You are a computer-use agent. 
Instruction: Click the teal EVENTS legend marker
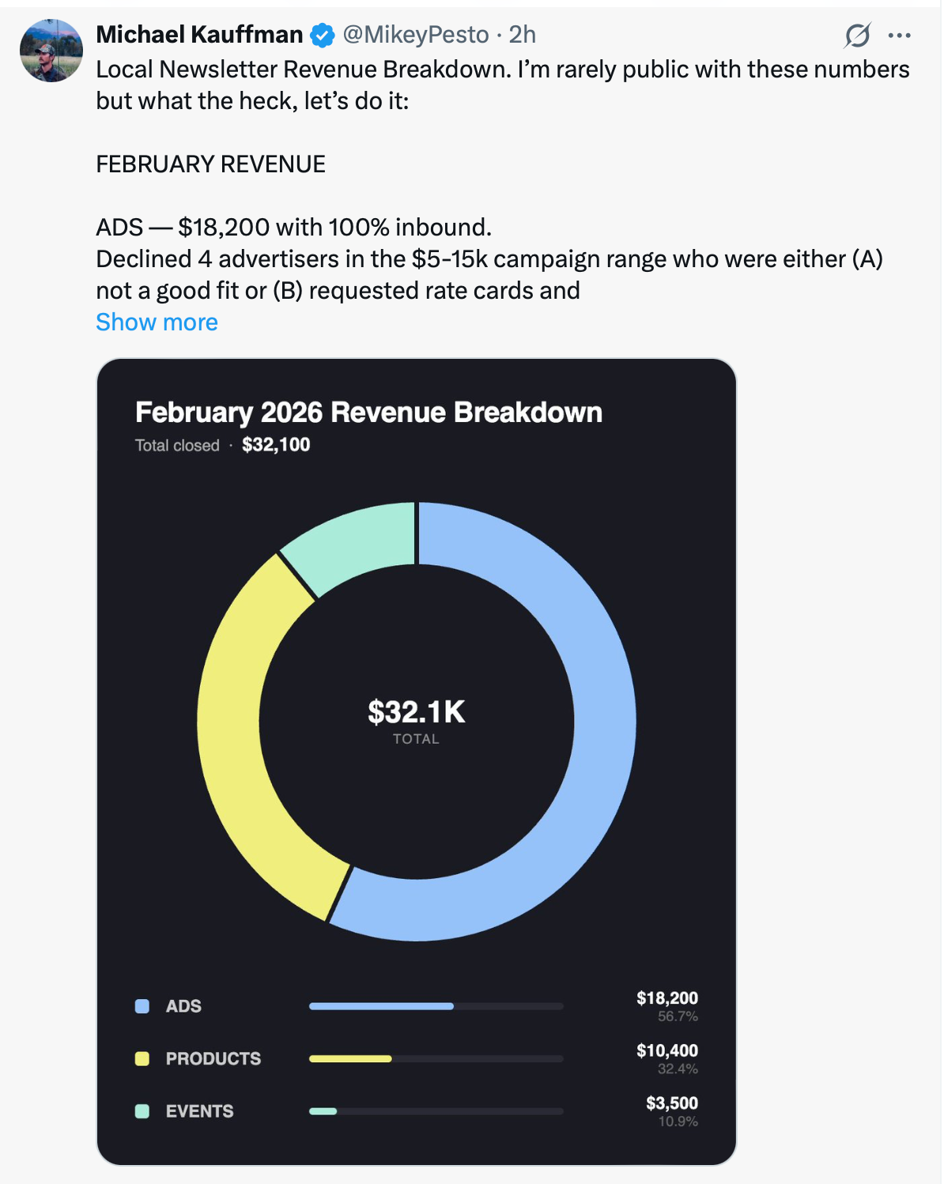click(x=141, y=1110)
